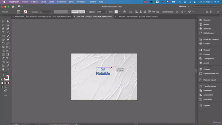Select the Line Segment tool
Viewport: 222px width, 125px height.
click(x=8, y=32)
